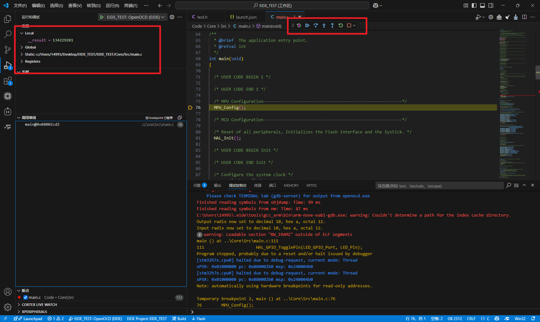
Task: Click the debug console filter input field
Action: coord(439,186)
